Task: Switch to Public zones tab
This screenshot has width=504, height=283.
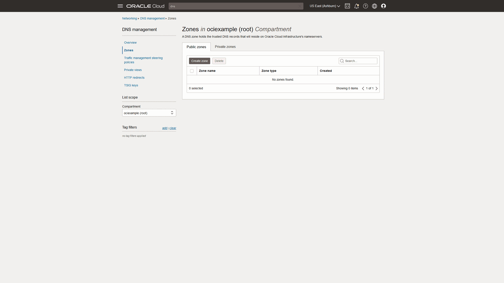Action: tap(196, 47)
